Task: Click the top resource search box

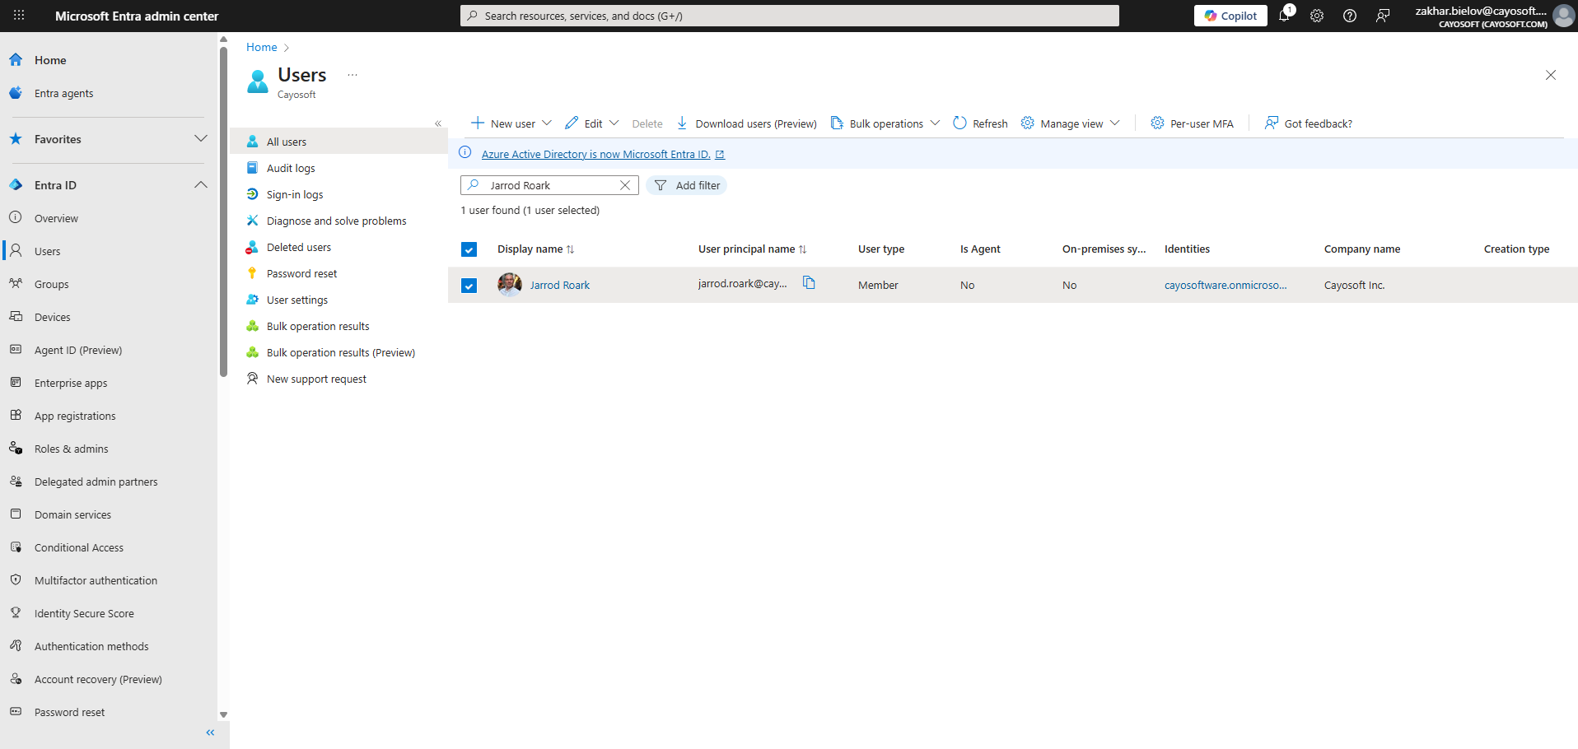Action: pyautogui.click(x=789, y=16)
